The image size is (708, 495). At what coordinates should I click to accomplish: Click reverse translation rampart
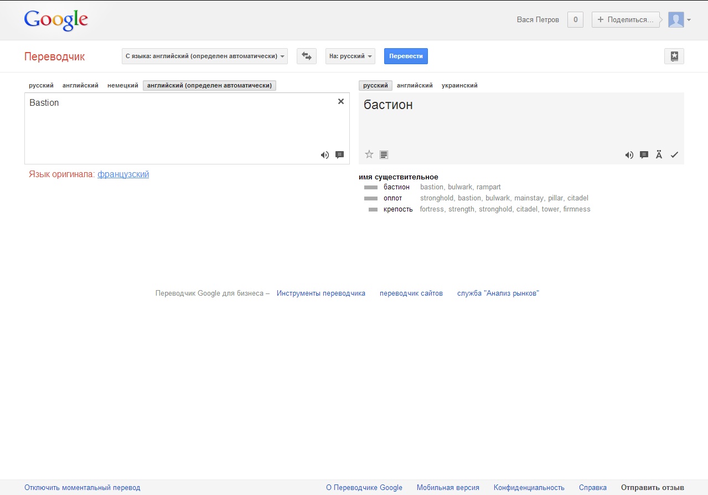pyautogui.click(x=489, y=187)
